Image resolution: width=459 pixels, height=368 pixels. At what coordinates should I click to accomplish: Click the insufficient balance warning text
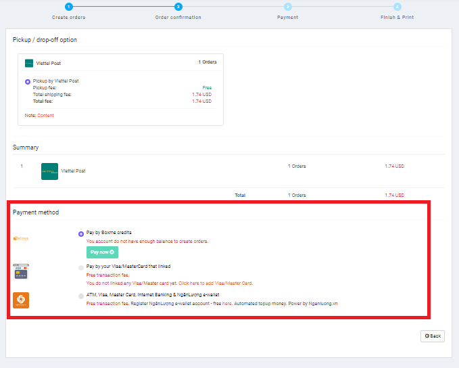point(147,241)
